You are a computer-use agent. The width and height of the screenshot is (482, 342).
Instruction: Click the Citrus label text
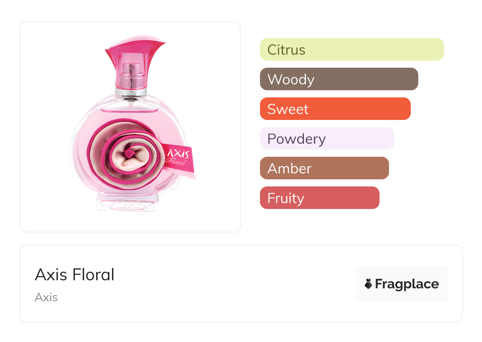pyautogui.click(x=286, y=50)
